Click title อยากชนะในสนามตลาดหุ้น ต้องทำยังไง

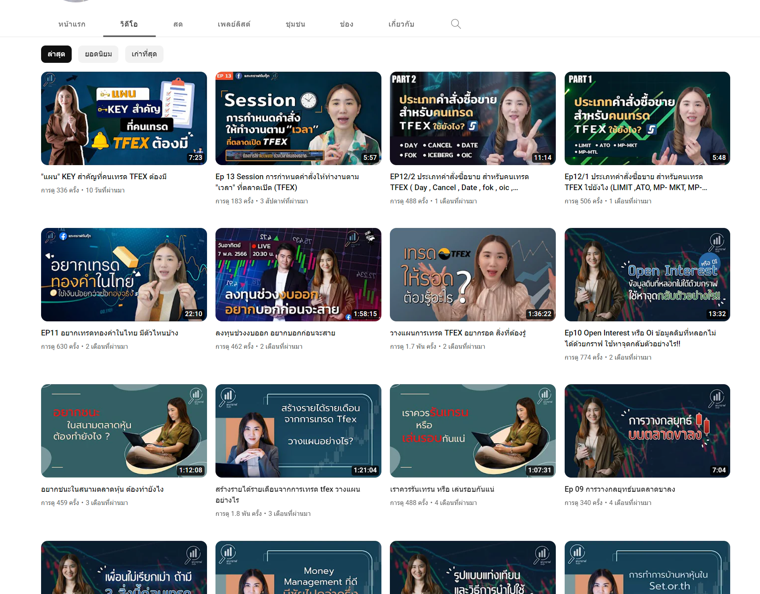102,489
